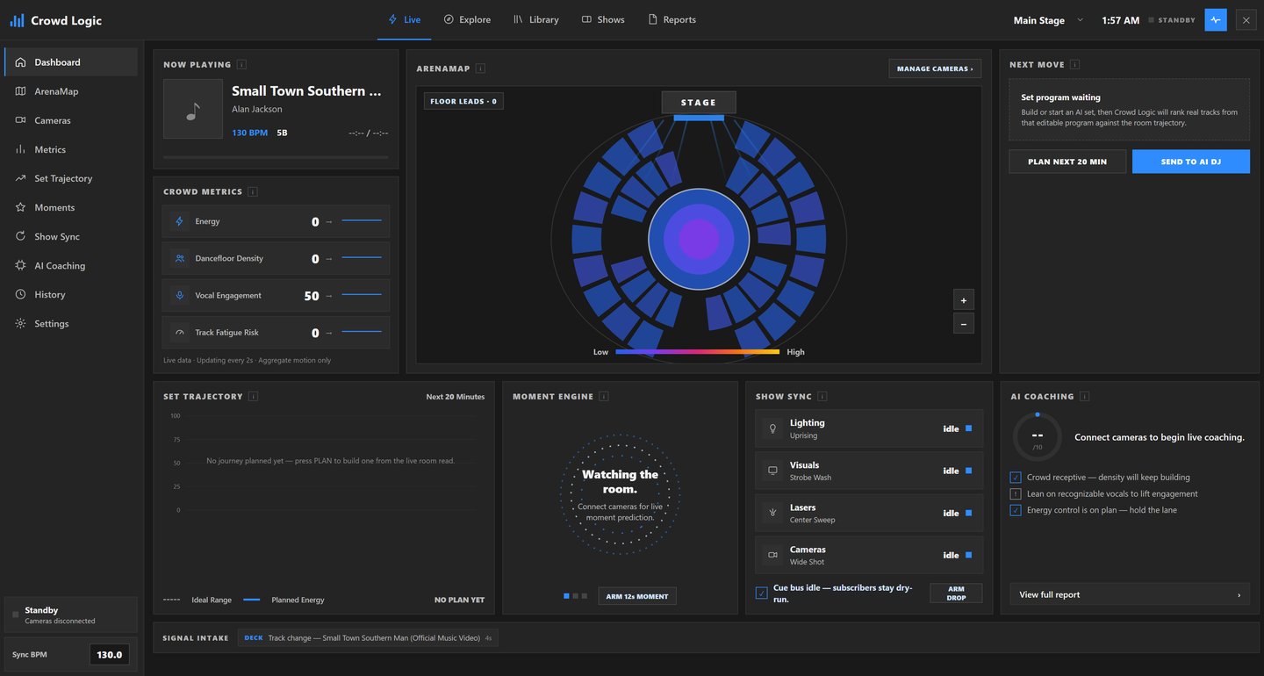
Task: Click the Deck track change signal entry
Action: click(368, 638)
